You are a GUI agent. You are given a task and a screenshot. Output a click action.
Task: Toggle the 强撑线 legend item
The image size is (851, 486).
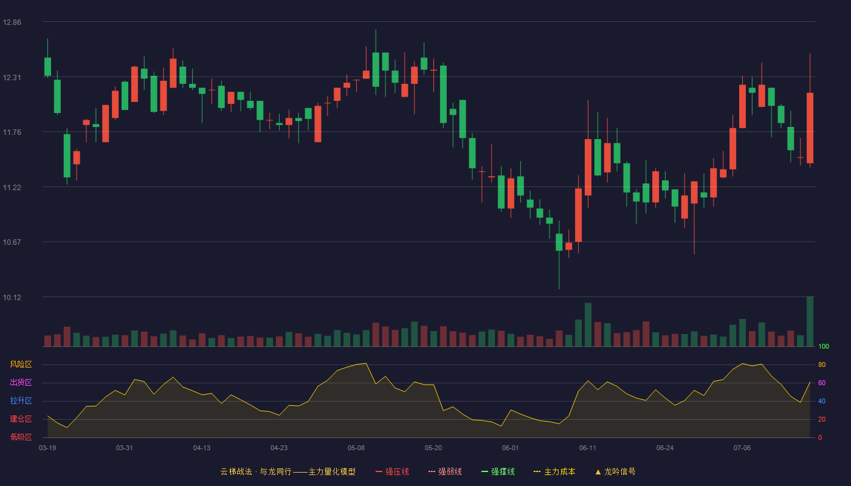pos(498,471)
